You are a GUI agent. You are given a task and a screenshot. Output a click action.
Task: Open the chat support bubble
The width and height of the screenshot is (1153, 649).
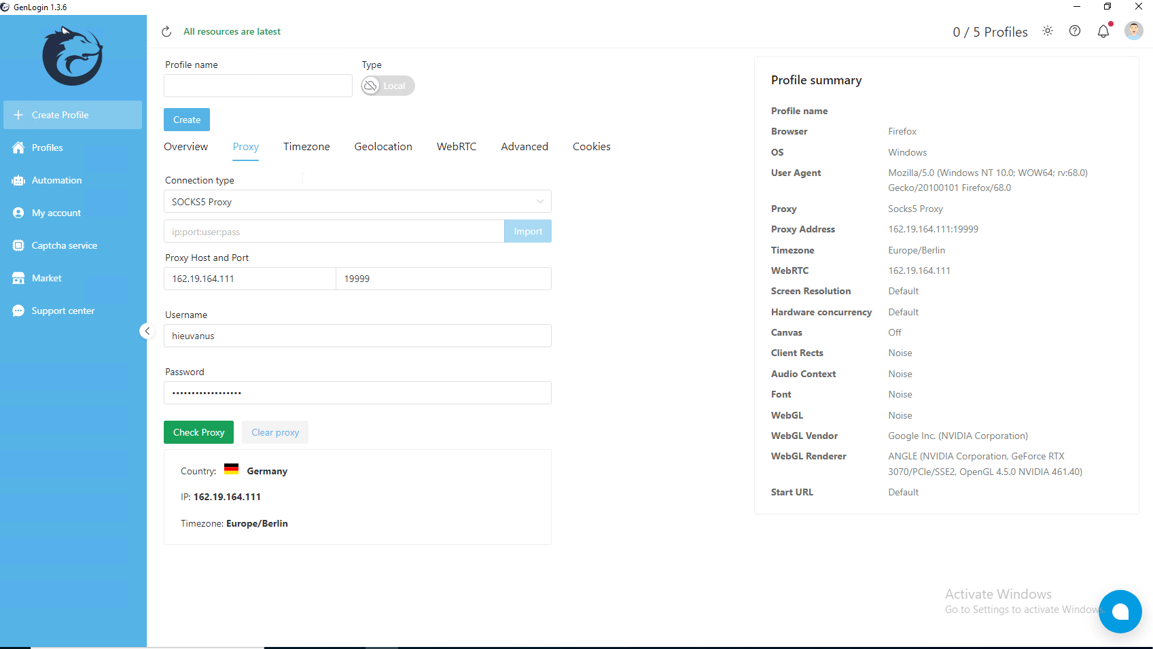(x=1120, y=612)
